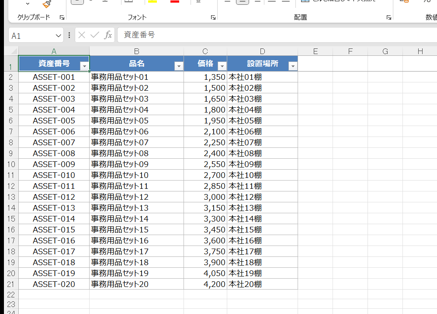
Task: Select column H header
Action: click(x=420, y=51)
